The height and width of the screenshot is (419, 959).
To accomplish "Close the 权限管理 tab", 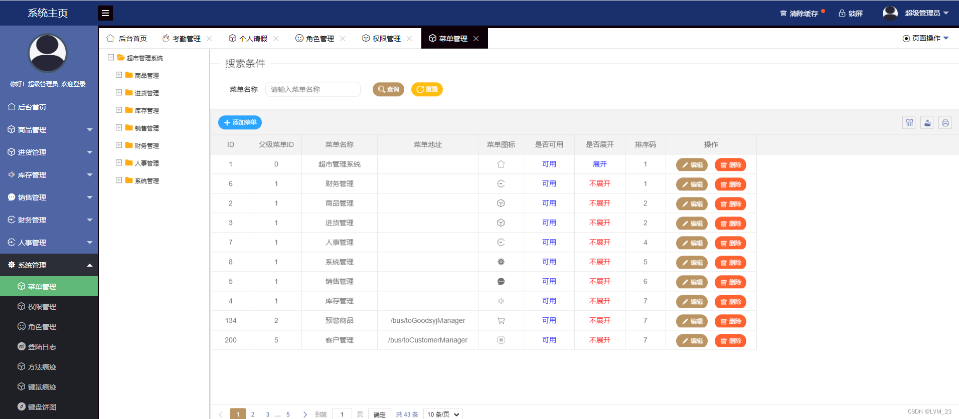I will pos(409,39).
